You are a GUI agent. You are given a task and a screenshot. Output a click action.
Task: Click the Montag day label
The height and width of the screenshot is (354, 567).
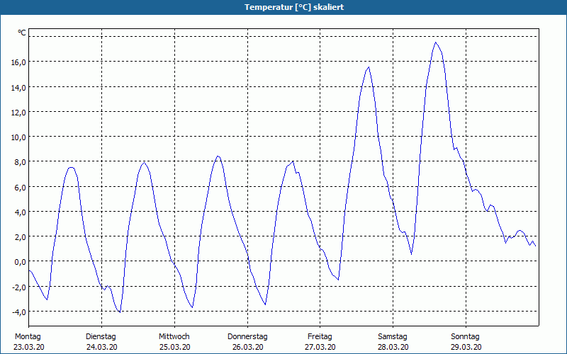[28, 337]
